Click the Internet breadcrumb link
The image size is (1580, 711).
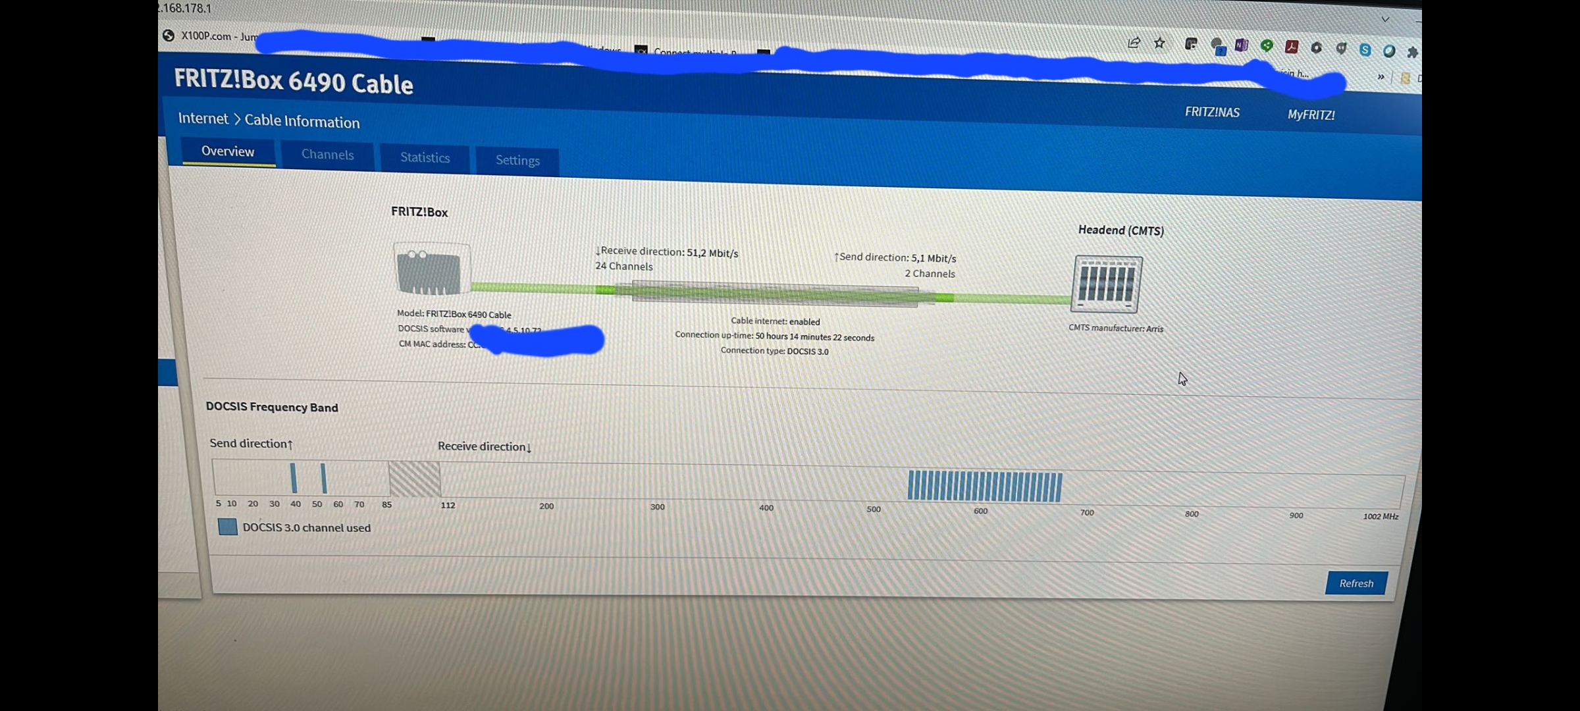[203, 118]
